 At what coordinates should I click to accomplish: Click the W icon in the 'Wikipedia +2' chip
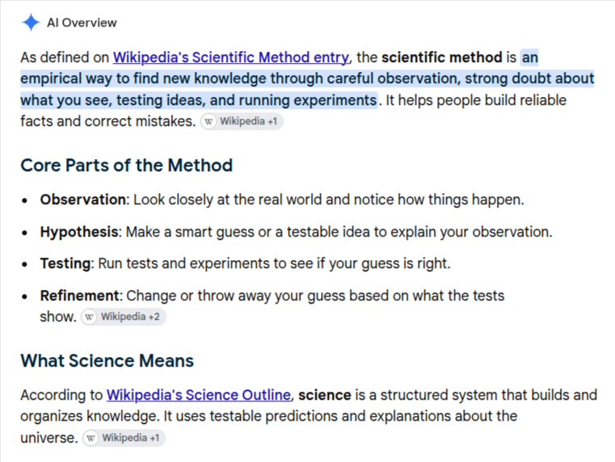(x=89, y=317)
